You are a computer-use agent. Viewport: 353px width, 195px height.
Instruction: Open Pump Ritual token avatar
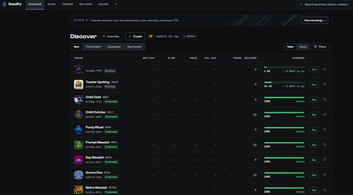pos(79,129)
